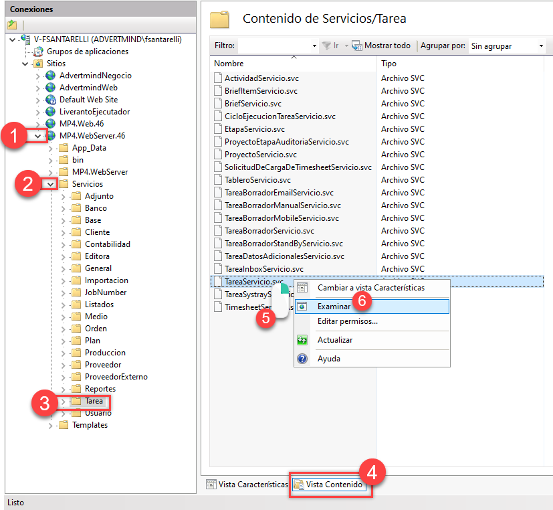Image resolution: width=553 pixels, height=510 pixels.
Task: Select the V-FSANTARELLI server icon
Action: coord(25,39)
